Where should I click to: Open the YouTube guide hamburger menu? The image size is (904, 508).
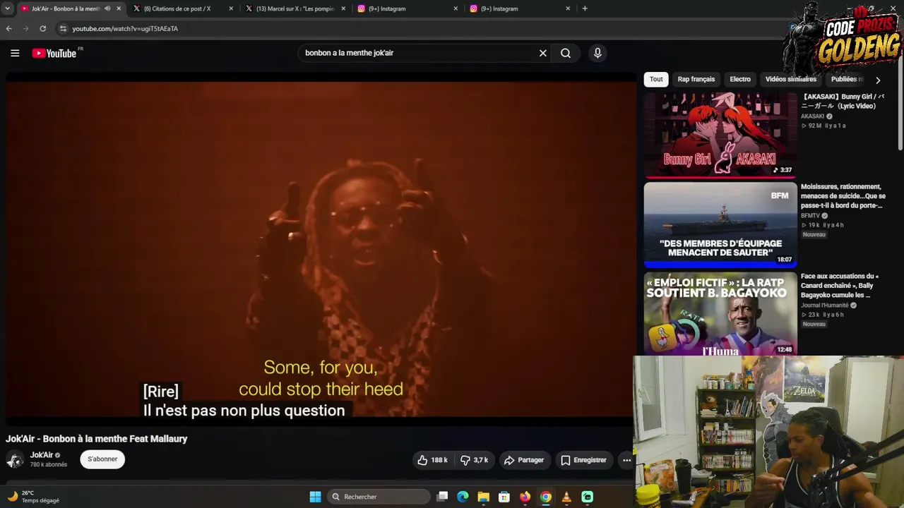[15, 53]
